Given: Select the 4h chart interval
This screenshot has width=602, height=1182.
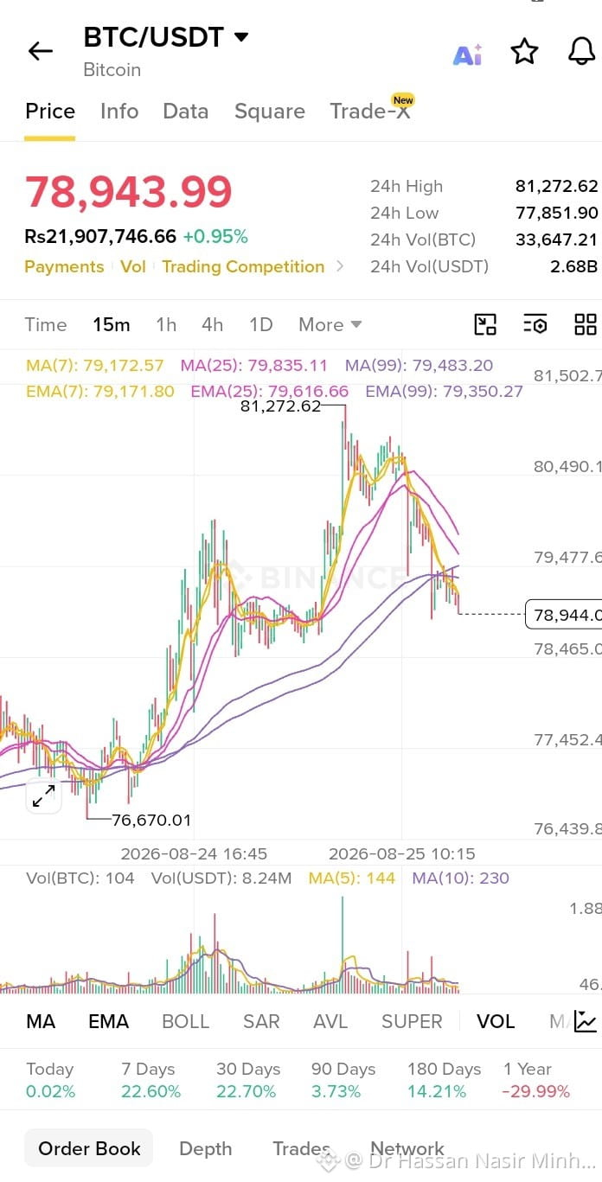Looking at the screenshot, I should (213, 324).
